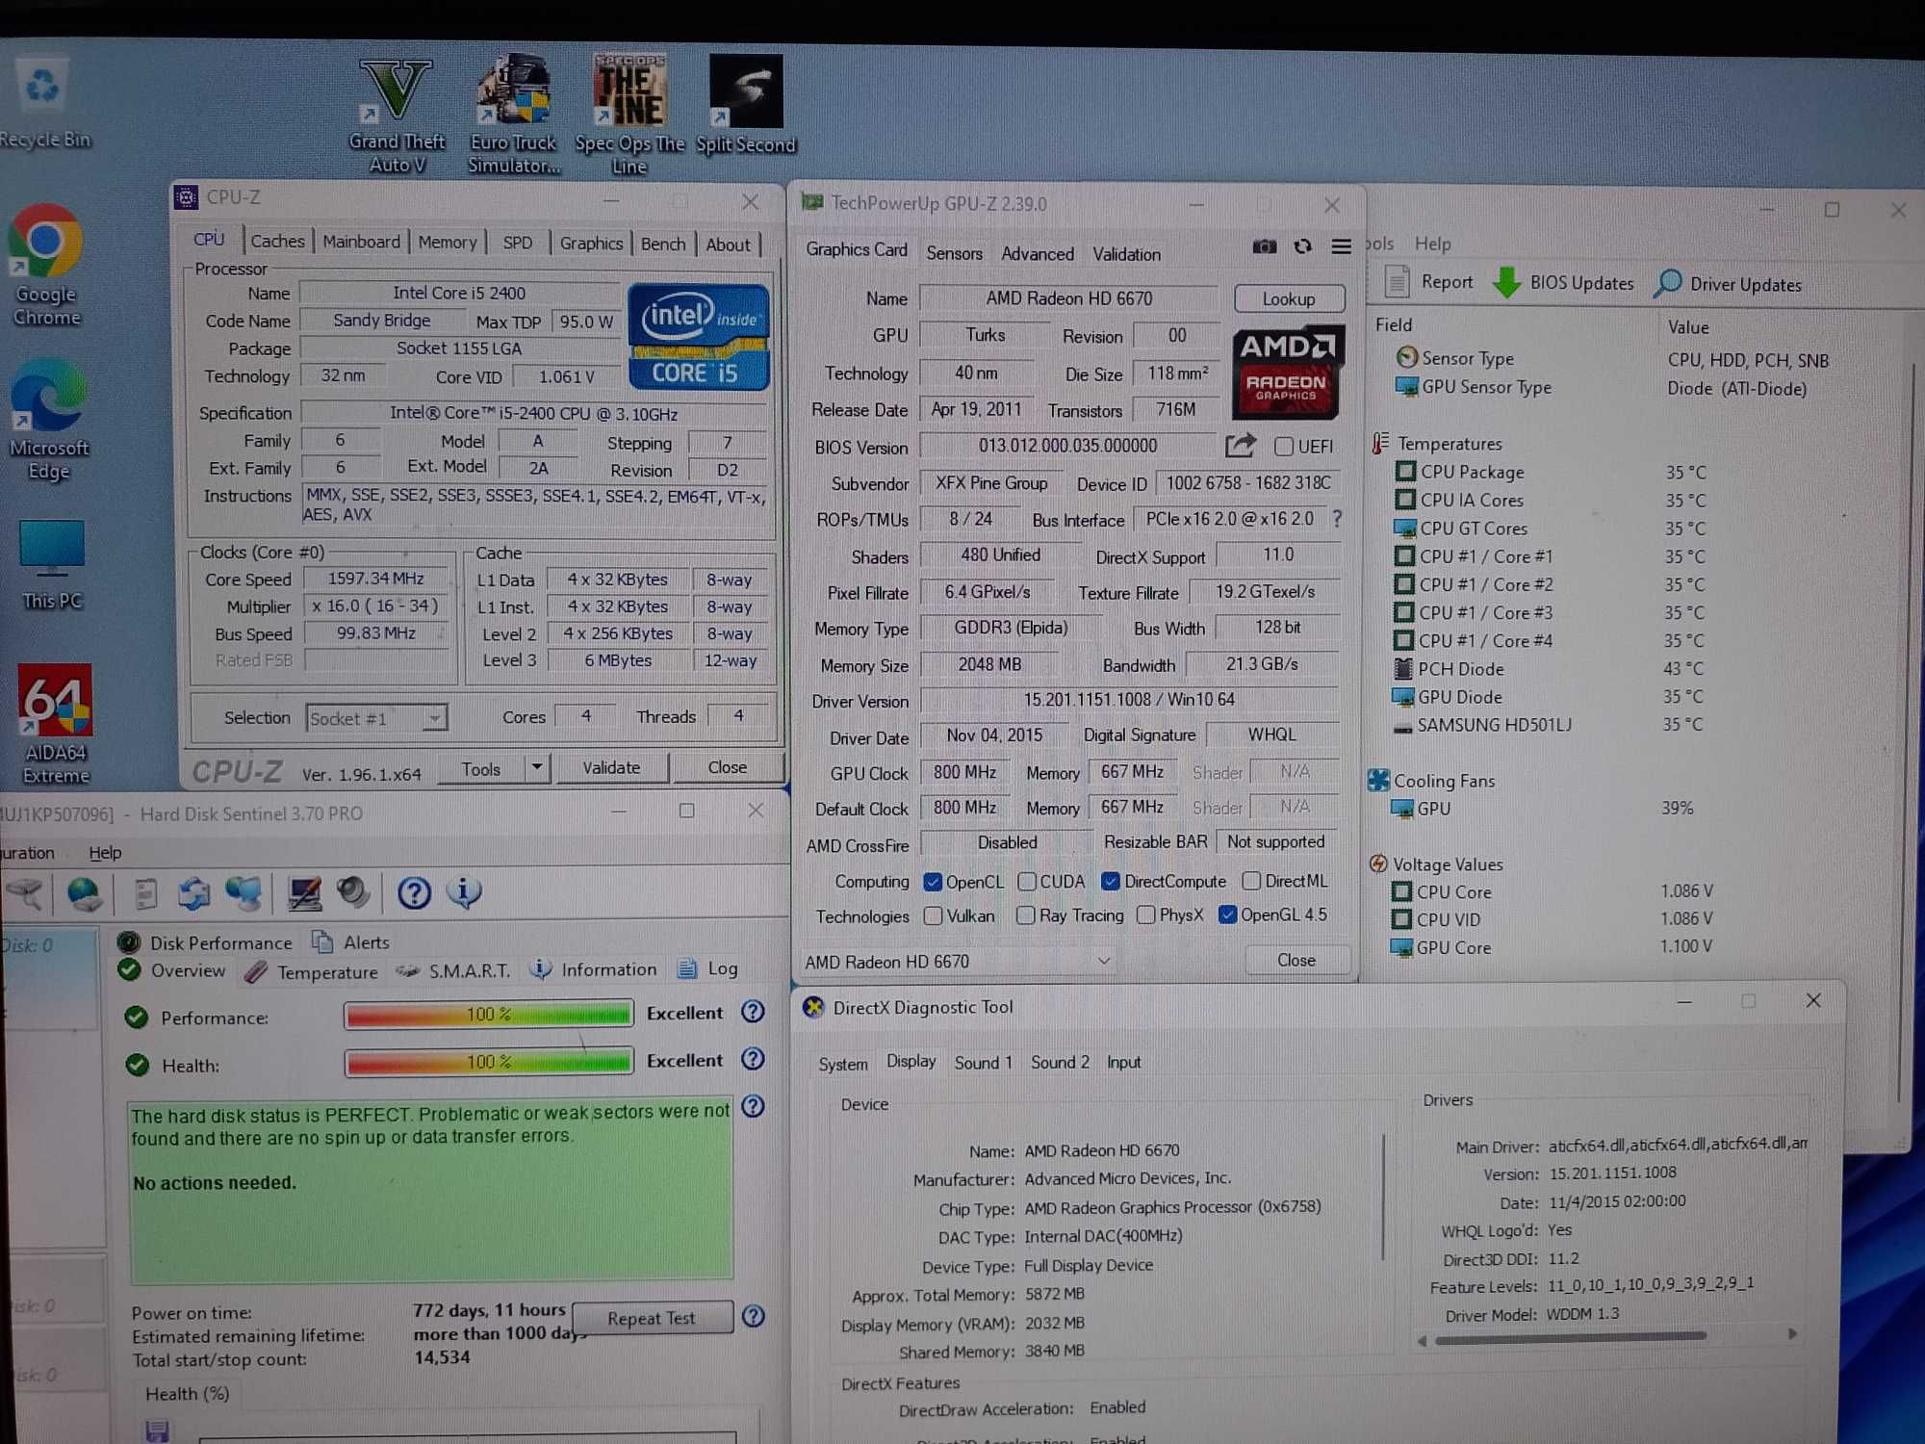Toggle the OpenCL checkbox
Image resolution: width=1925 pixels, height=1444 pixels.
coord(932,882)
